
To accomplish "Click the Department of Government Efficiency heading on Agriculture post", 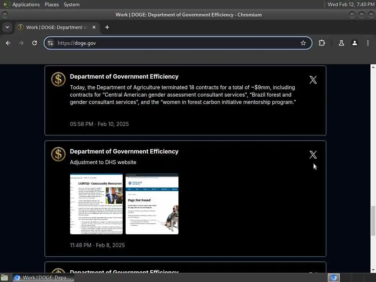I will click(x=124, y=76).
